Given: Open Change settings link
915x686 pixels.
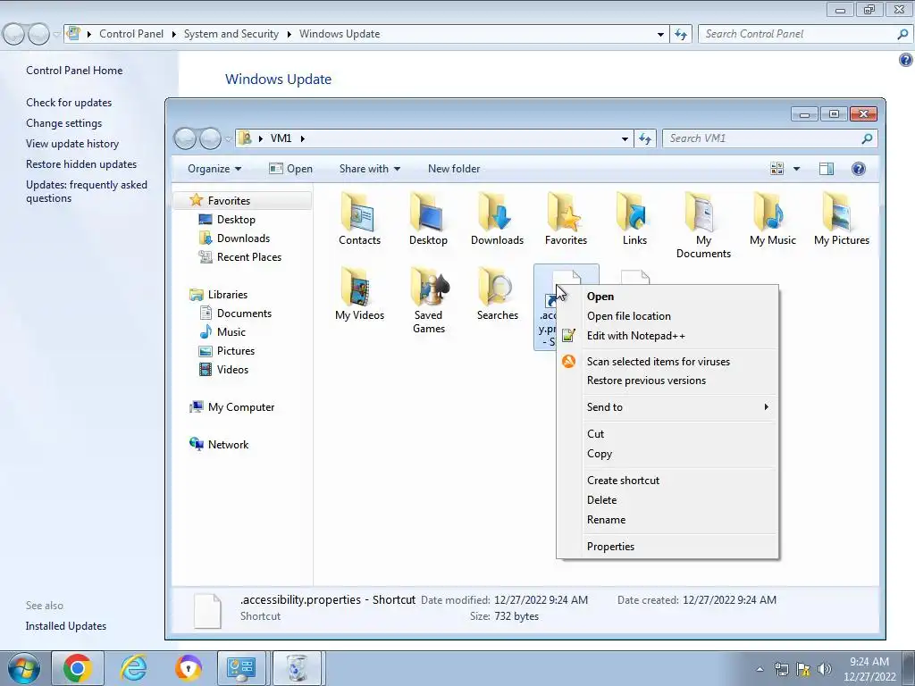Looking at the screenshot, I should (63, 123).
